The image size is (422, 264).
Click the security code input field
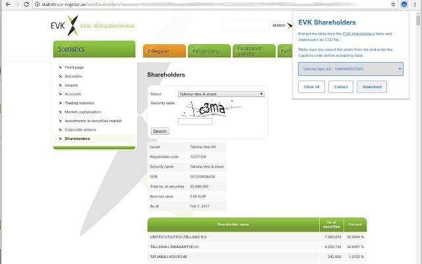(x=195, y=121)
